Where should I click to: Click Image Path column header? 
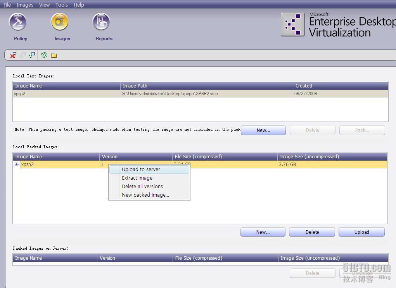[x=206, y=86]
